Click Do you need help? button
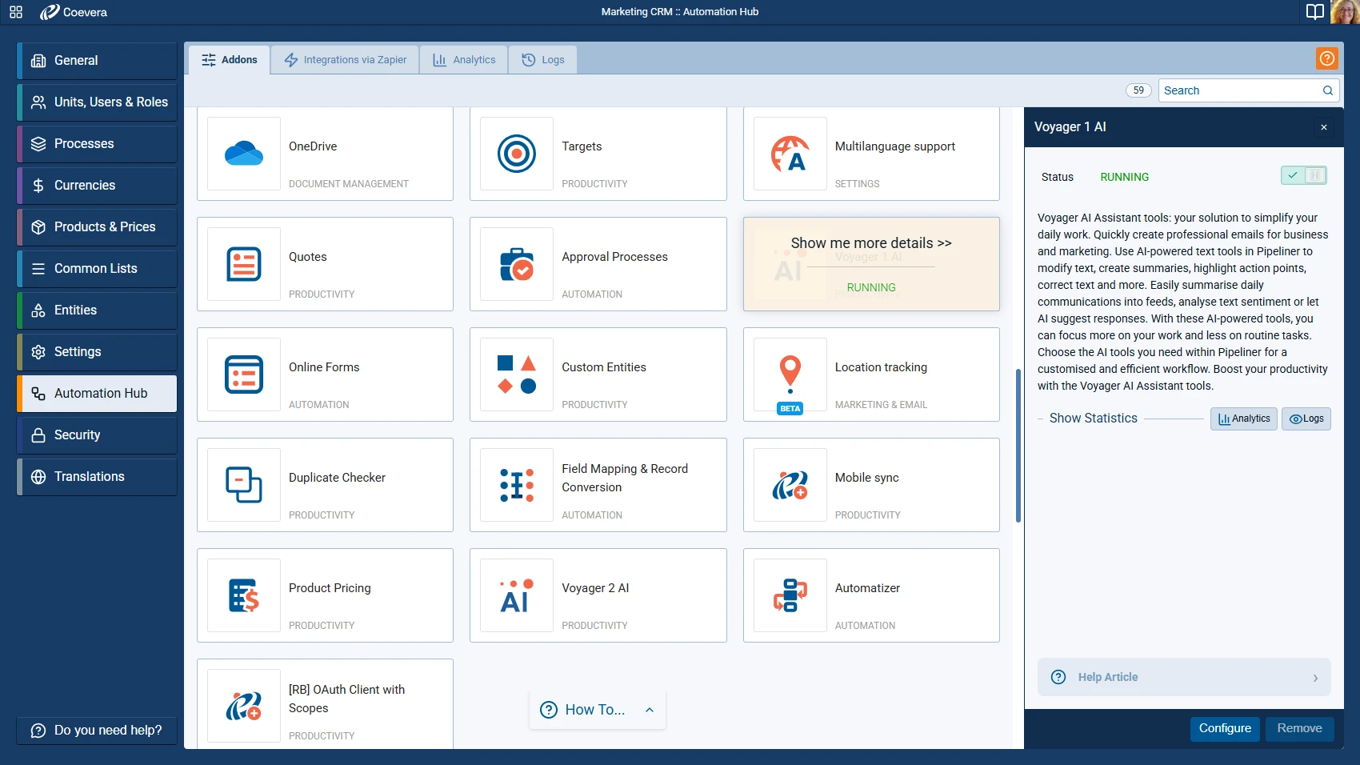The height and width of the screenshot is (765, 1360). coord(97,731)
